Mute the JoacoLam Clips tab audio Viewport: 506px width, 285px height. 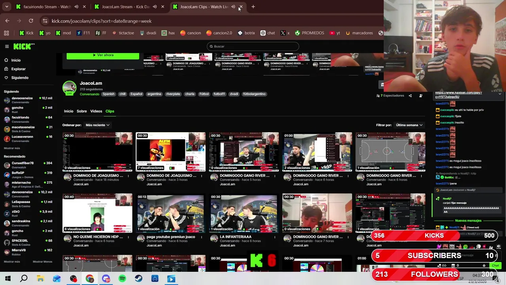pos(233,7)
